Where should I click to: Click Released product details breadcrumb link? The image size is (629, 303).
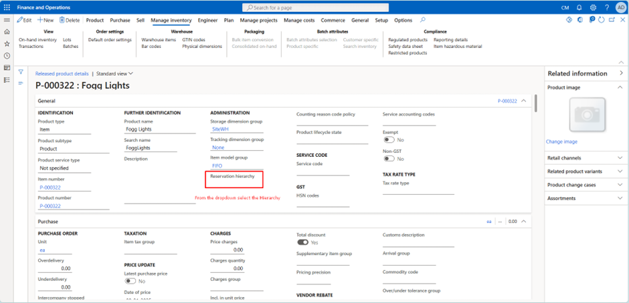[62, 73]
